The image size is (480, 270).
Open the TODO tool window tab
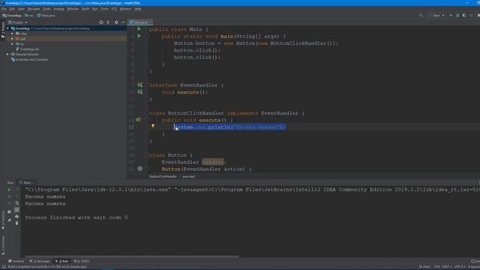coord(82,261)
